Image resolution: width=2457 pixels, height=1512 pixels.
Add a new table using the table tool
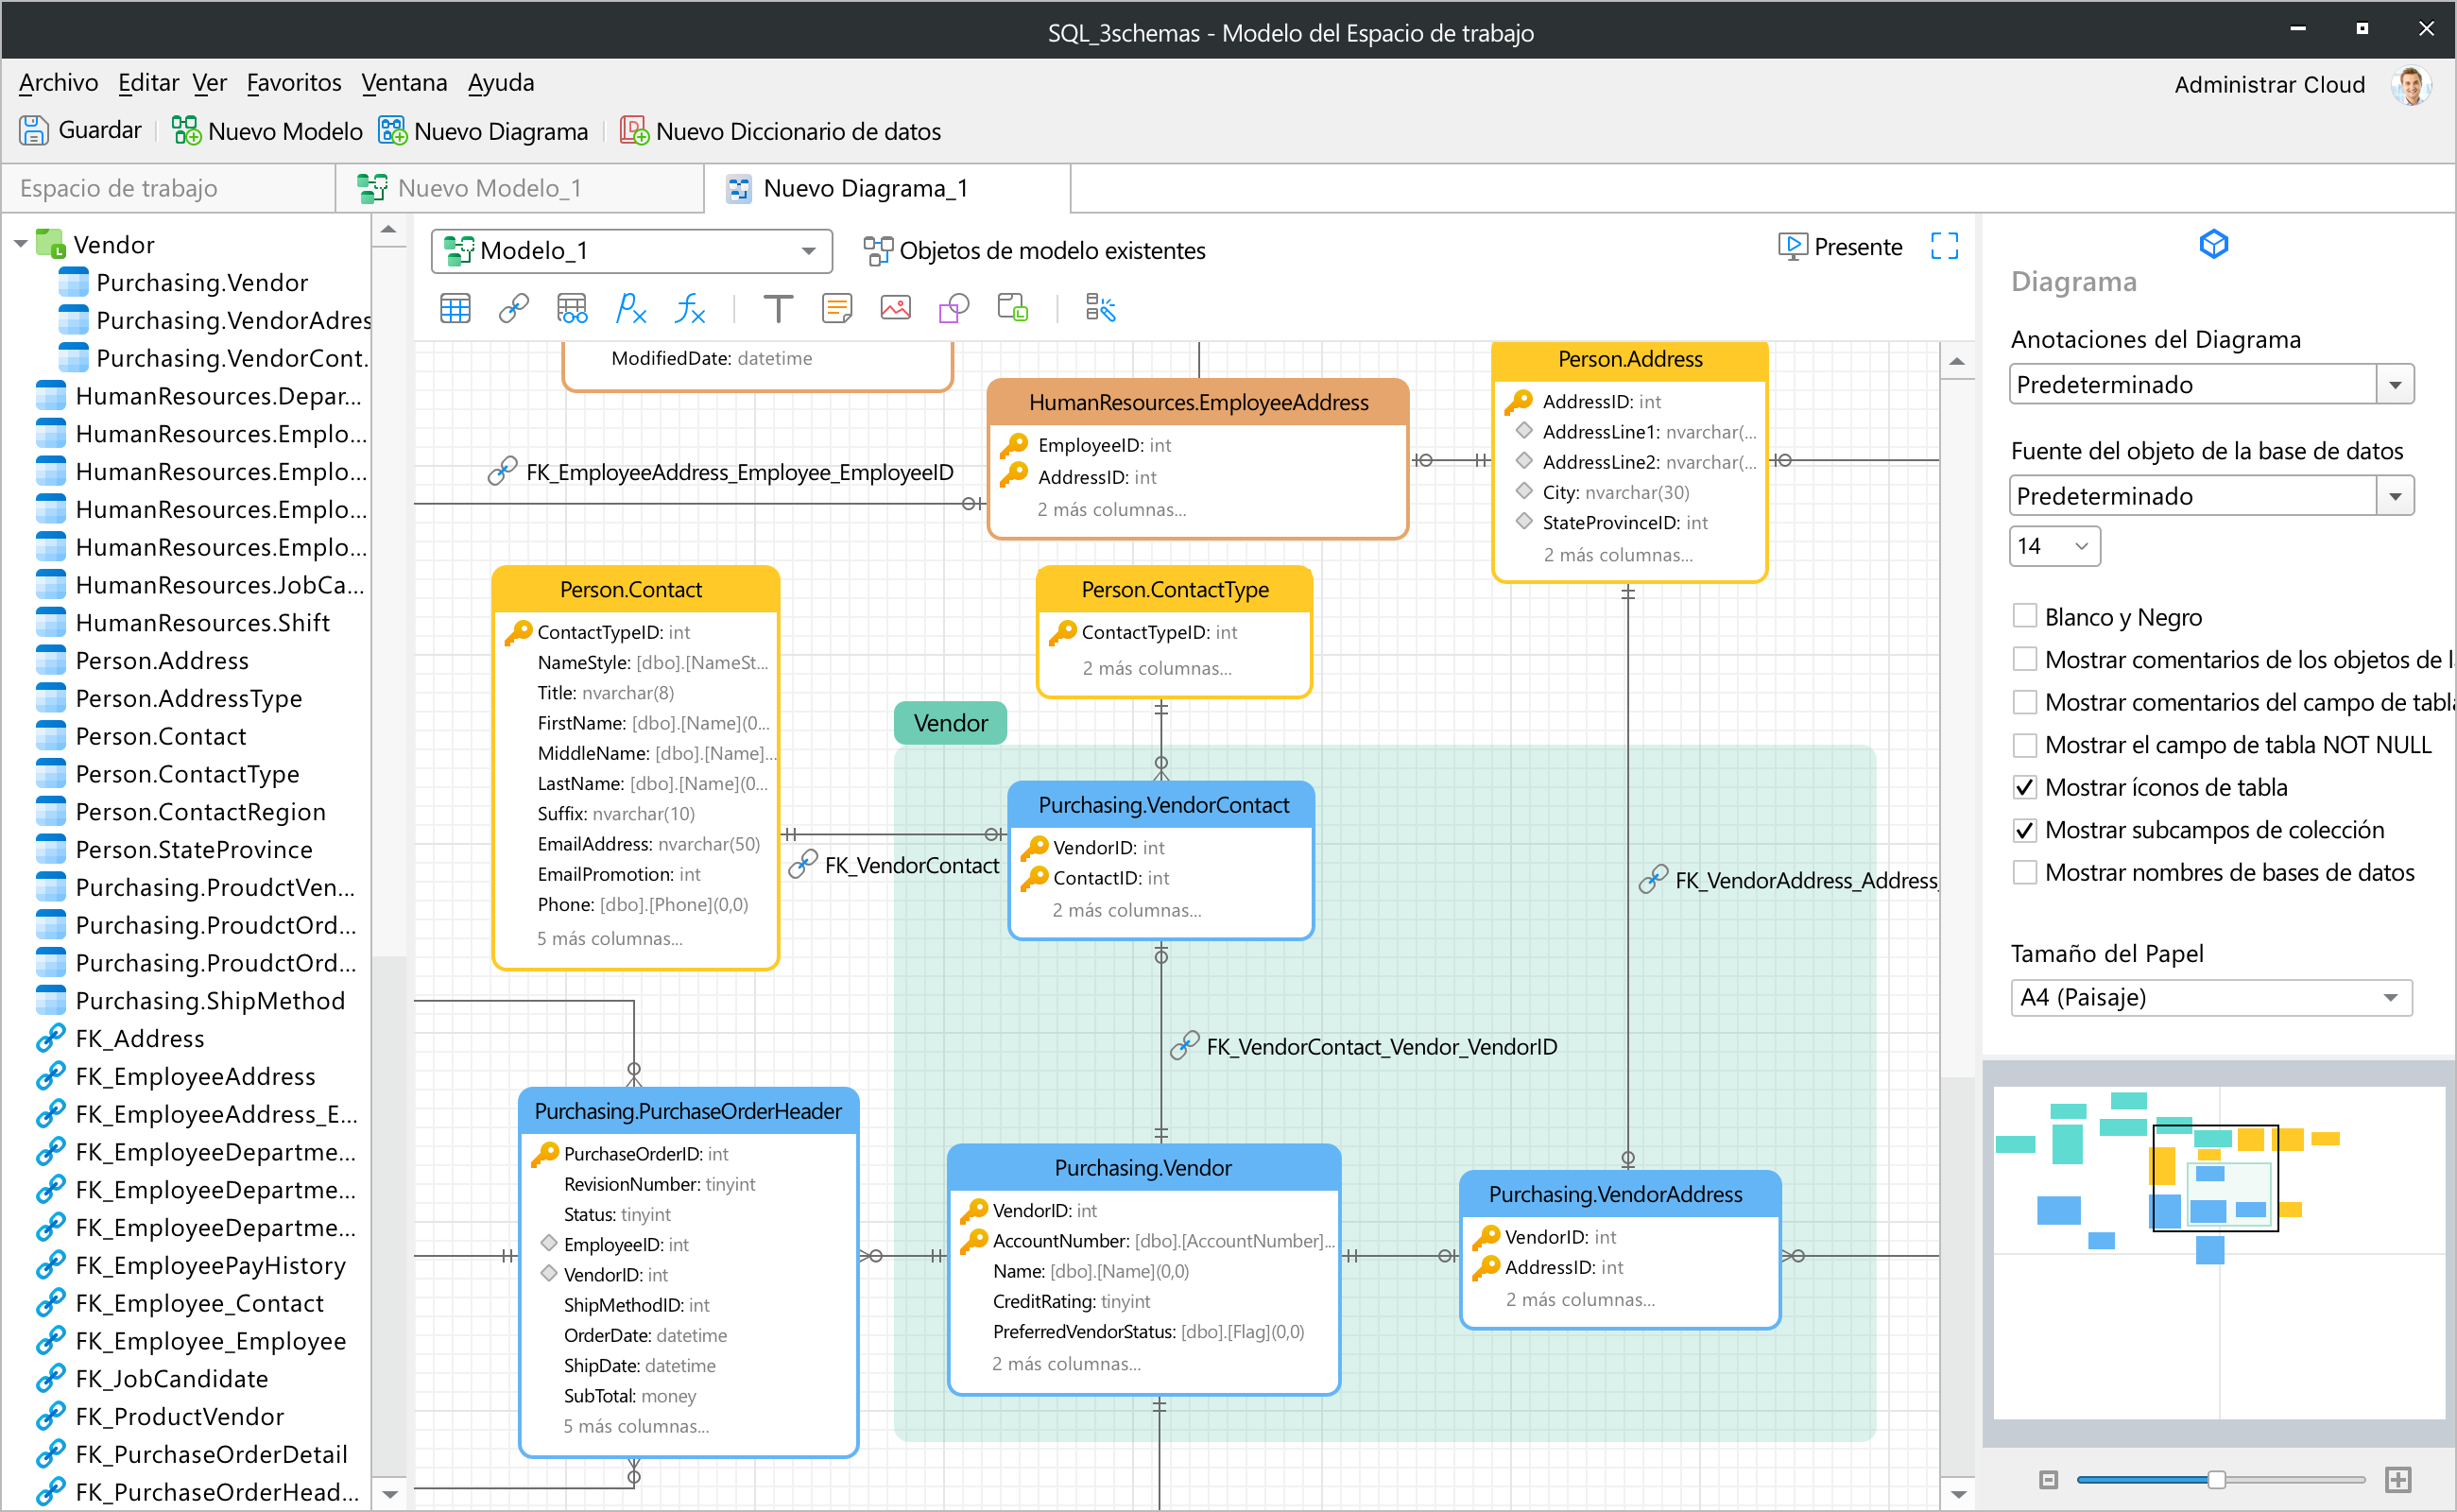(x=455, y=308)
